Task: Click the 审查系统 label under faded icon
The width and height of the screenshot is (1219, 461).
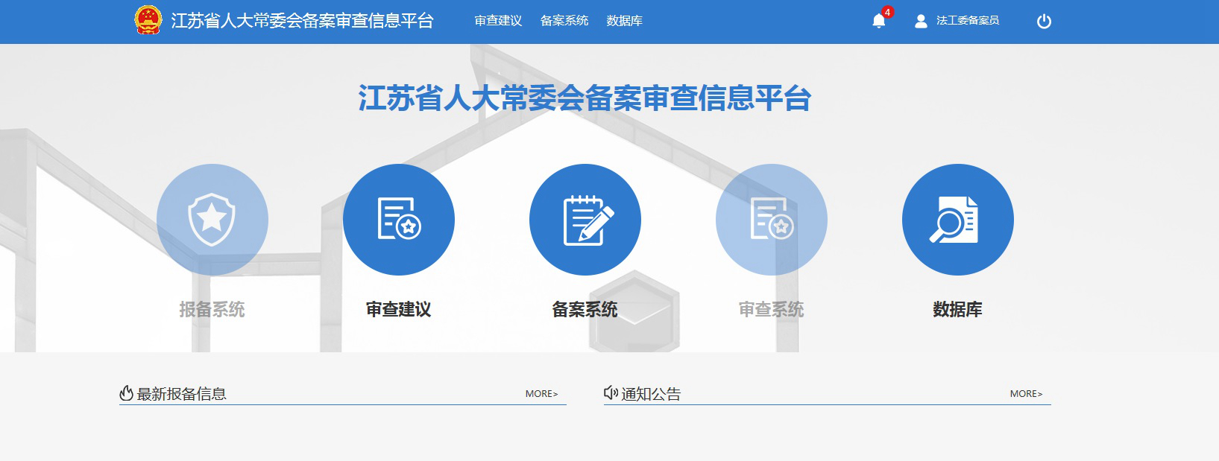Action: point(772,309)
